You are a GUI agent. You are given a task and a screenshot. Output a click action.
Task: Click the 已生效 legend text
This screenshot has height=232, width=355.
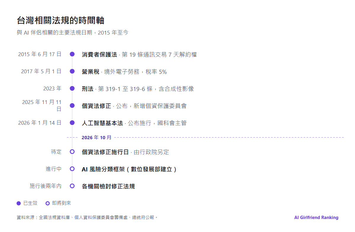coord(30,203)
